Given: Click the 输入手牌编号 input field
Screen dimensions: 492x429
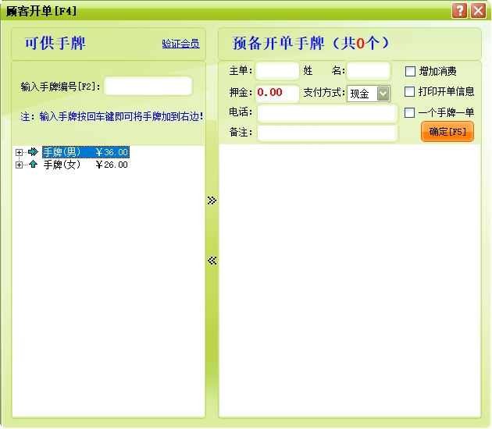Looking at the screenshot, I should pyautogui.click(x=148, y=86).
